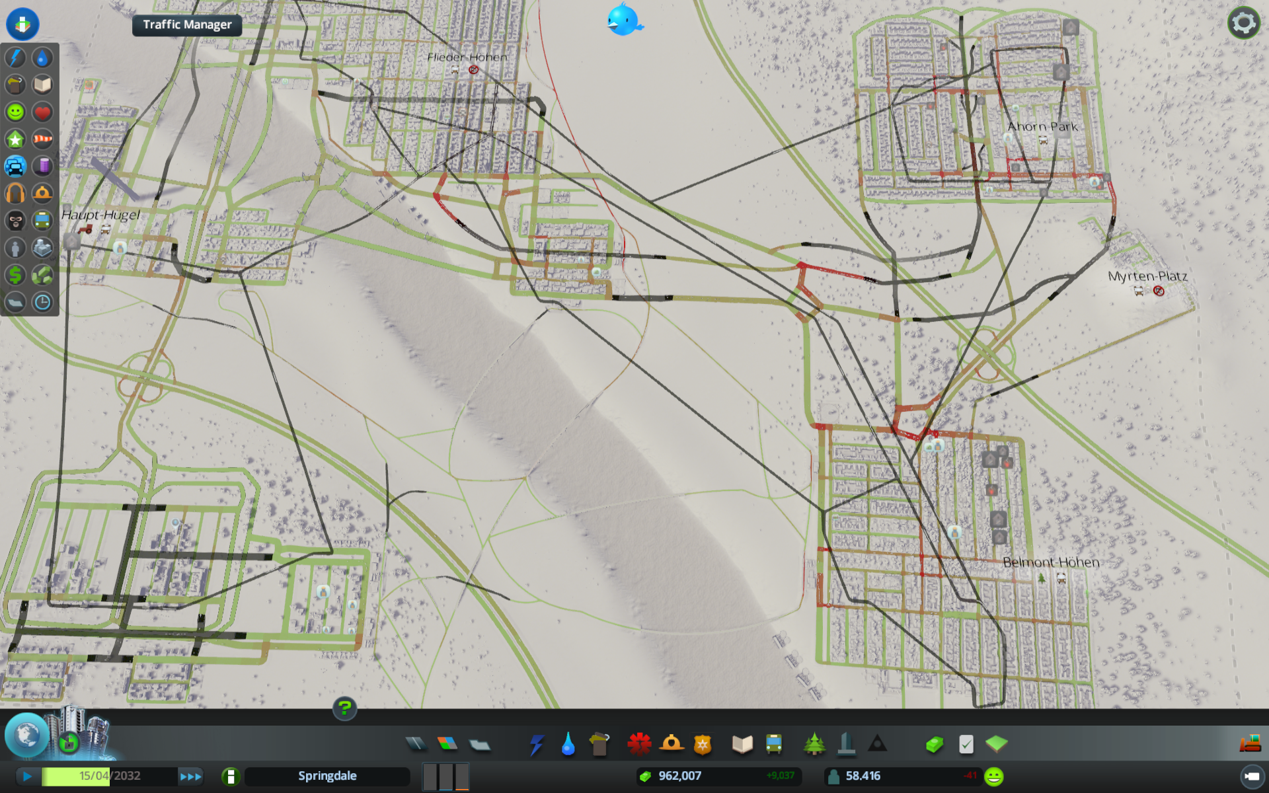
Task: Select the Ahorn-Park district label
Action: [1042, 126]
